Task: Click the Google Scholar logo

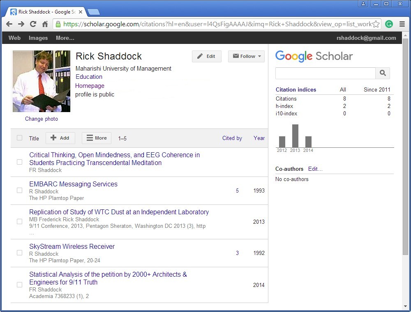Action: click(x=314, y=56)
